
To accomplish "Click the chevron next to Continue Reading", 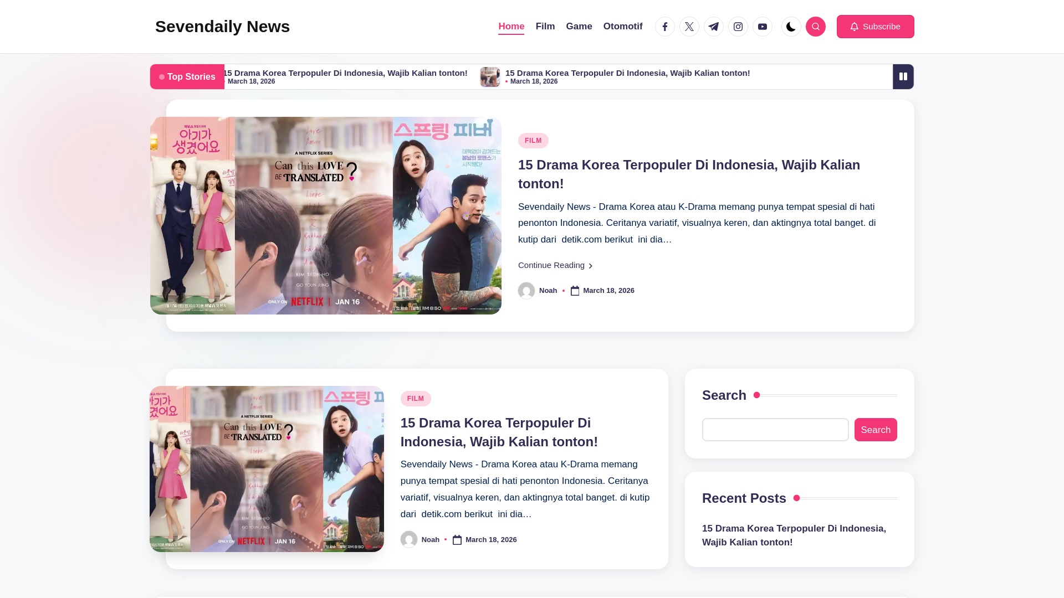I will (x=591, y=266).
